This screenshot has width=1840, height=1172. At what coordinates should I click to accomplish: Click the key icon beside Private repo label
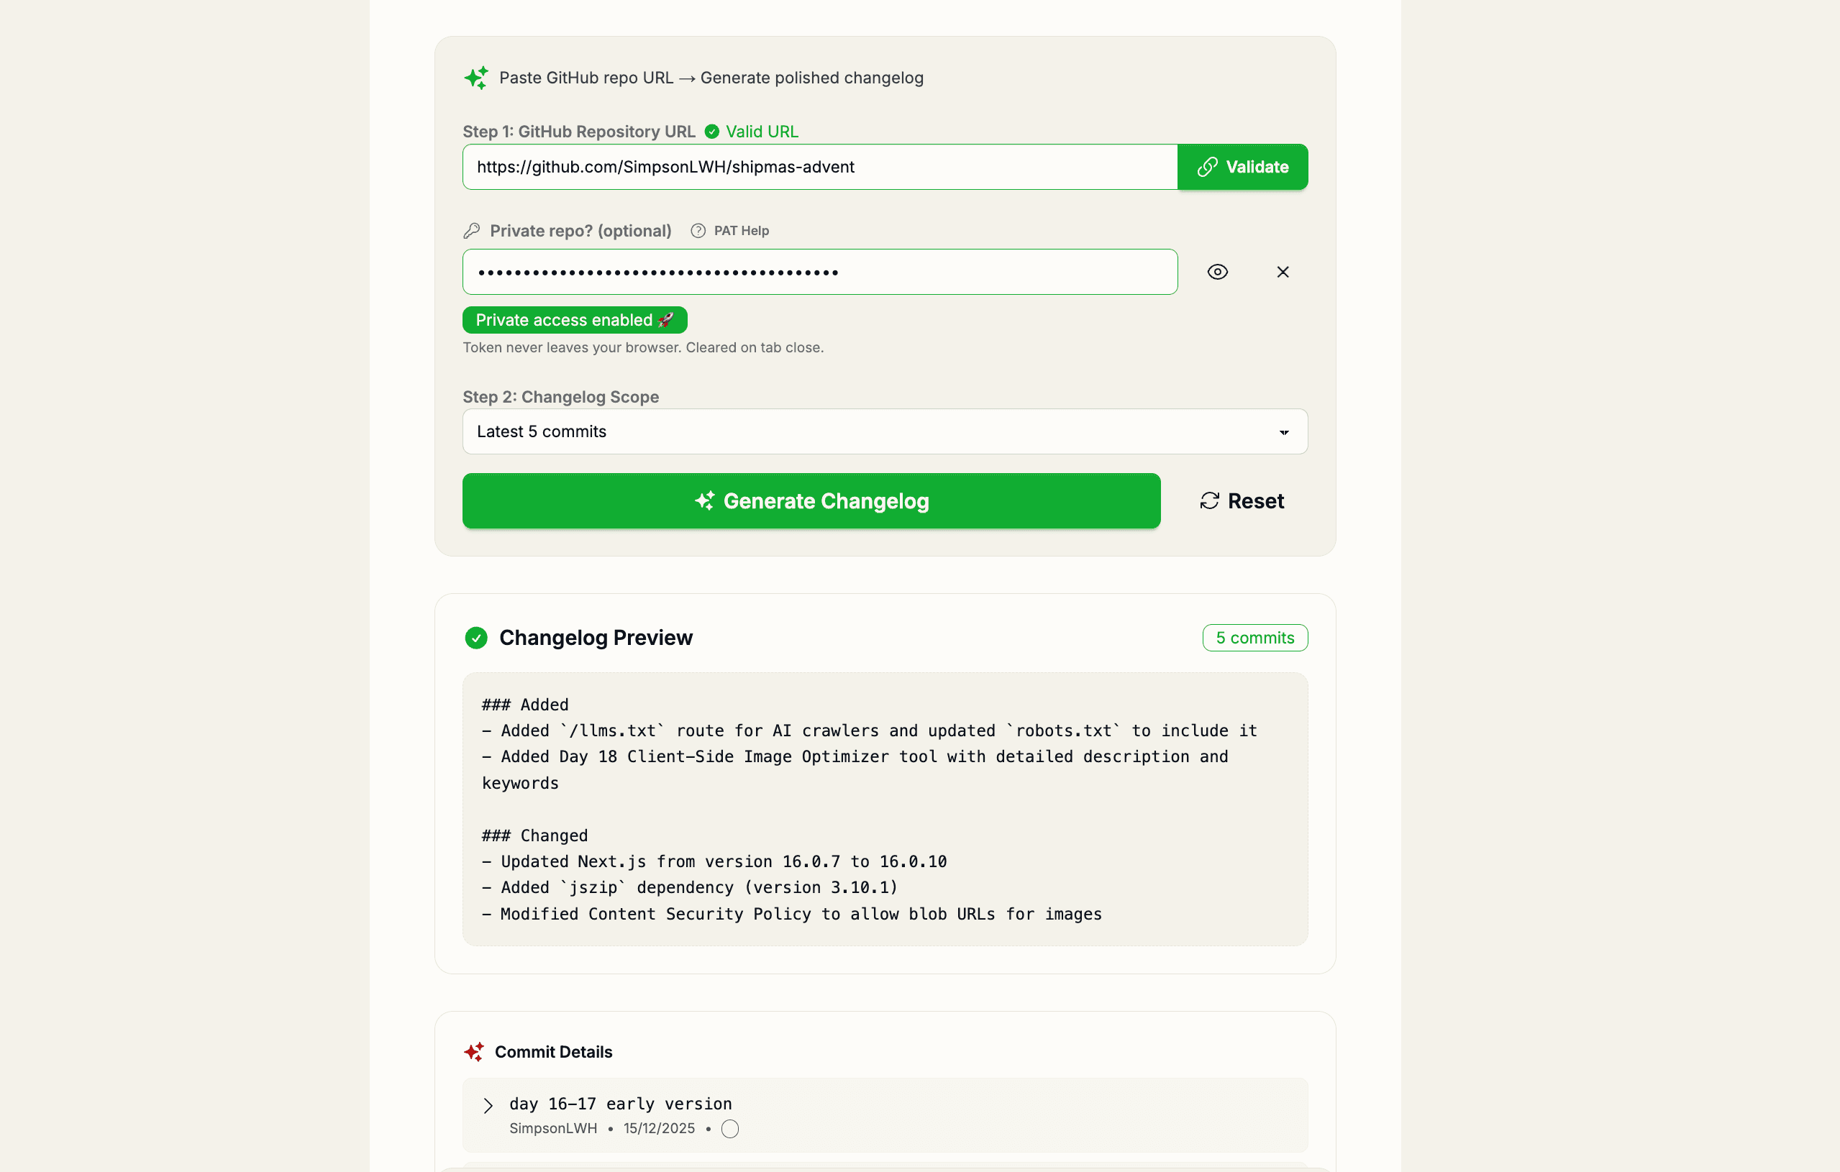pyautogui.click(x=472, y=230)
